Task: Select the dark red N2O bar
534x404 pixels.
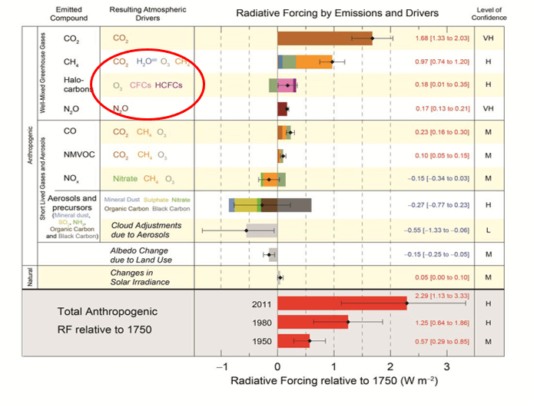Action: [x=282, y=109]
